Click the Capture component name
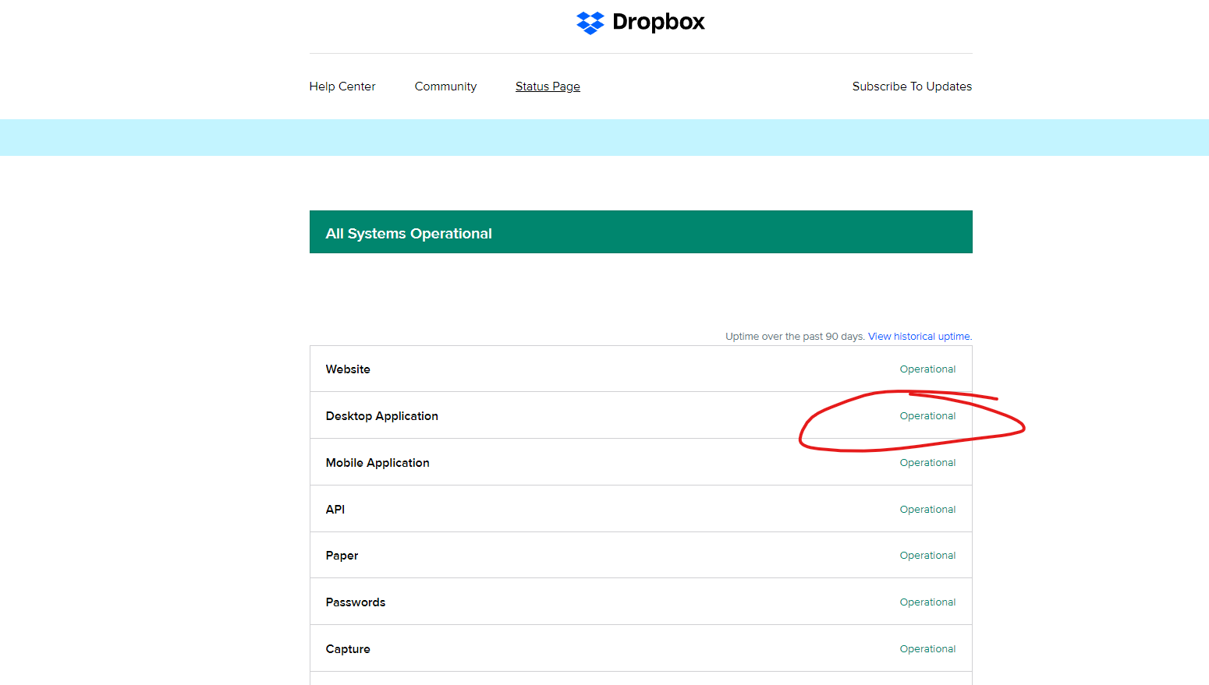 pyautogui.click(x=348, y=649)
